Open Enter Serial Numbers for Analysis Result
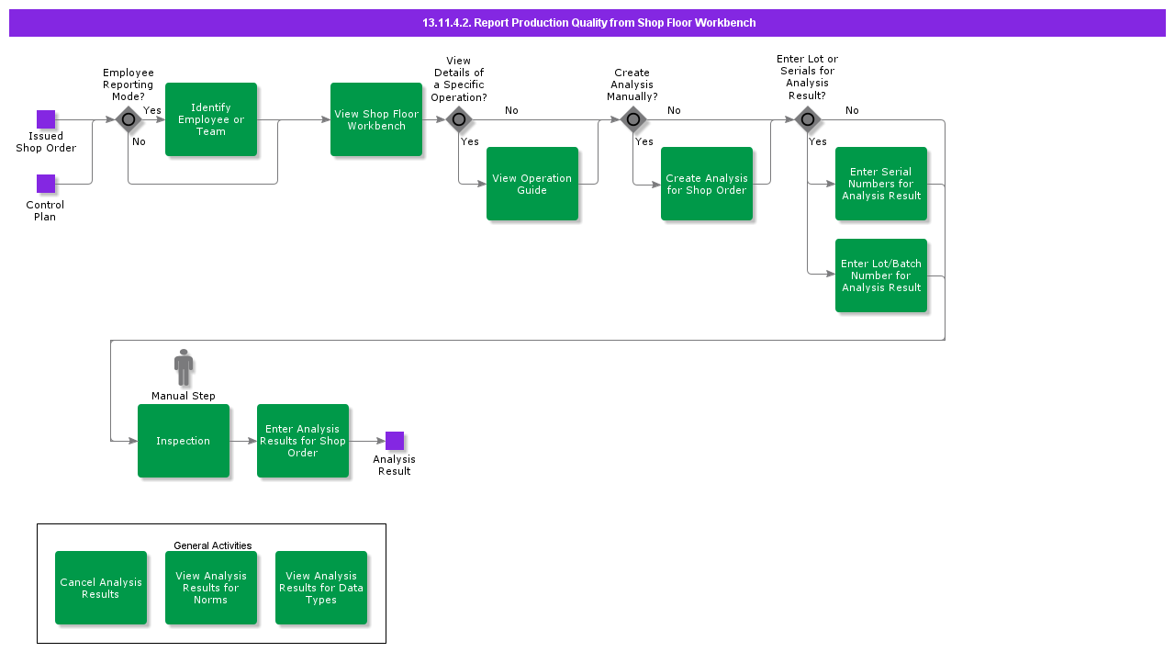Viewport: 1175px width, 652px height. coord(881,184)
